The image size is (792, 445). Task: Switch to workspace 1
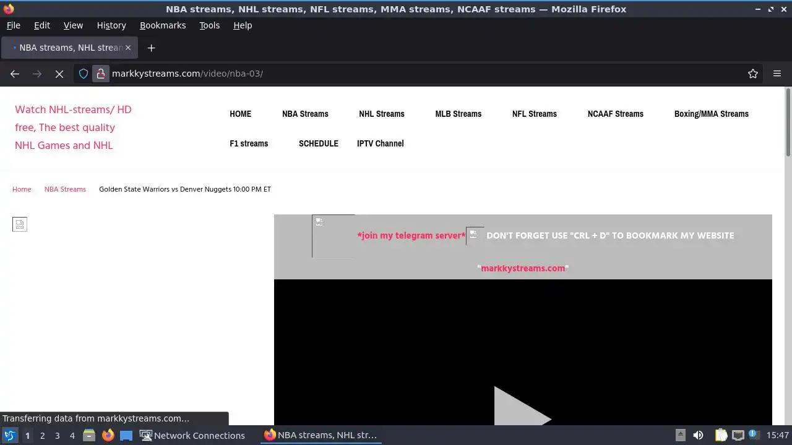tap(27, 435)
